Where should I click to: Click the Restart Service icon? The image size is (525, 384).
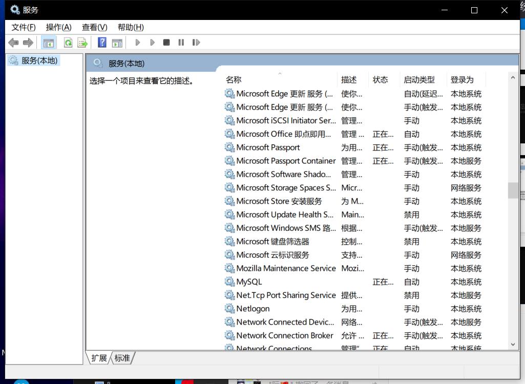[x=196, y=42]
